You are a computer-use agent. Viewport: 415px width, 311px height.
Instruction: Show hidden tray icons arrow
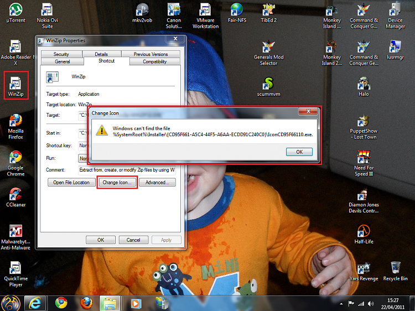(341, 304)
